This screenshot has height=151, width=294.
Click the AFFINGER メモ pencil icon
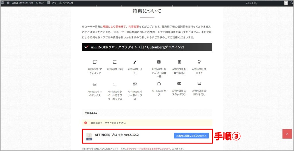tap(135, 62)
